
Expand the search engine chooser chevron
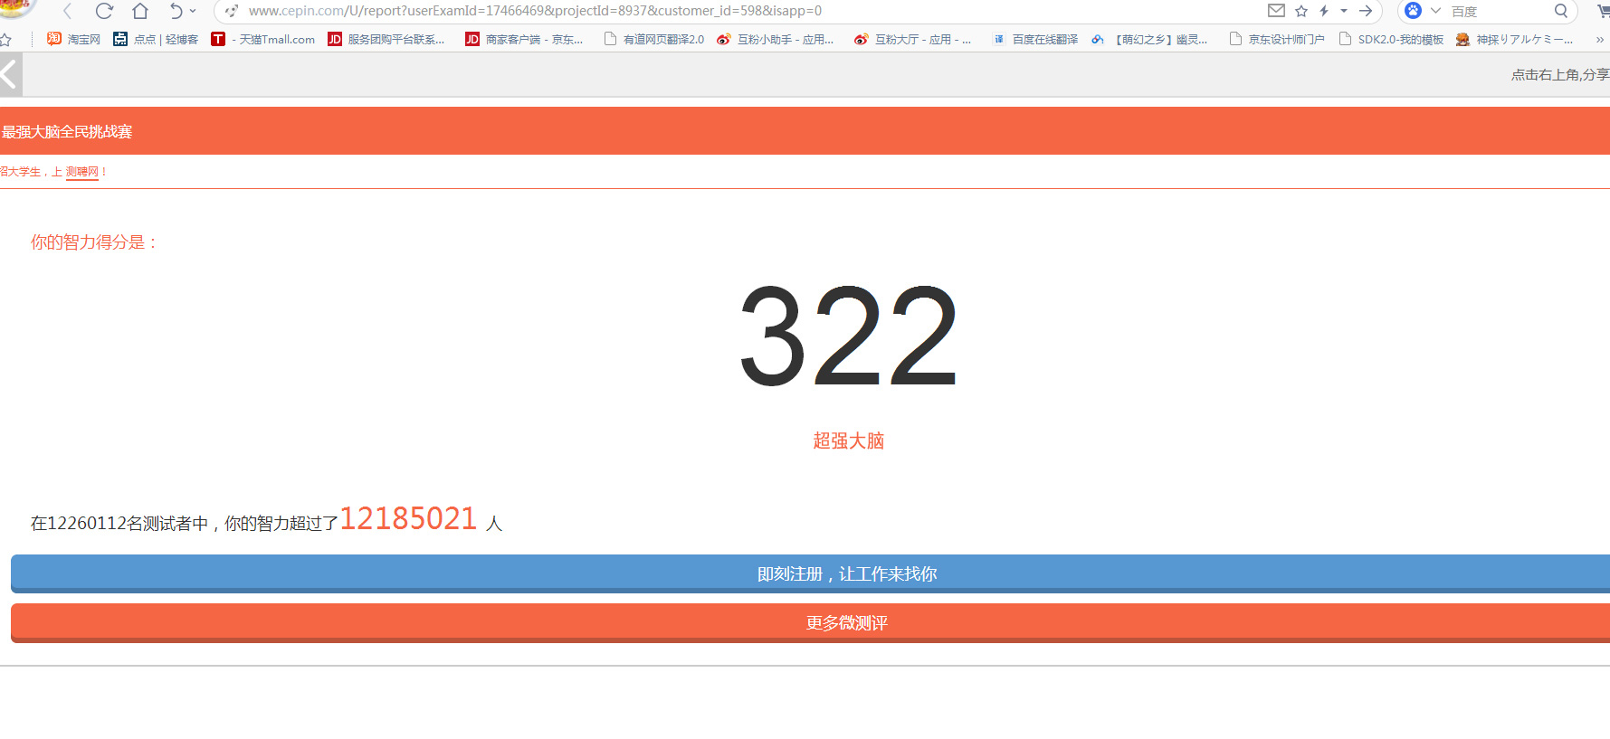pyautogui.click(x=1435, y=11)
